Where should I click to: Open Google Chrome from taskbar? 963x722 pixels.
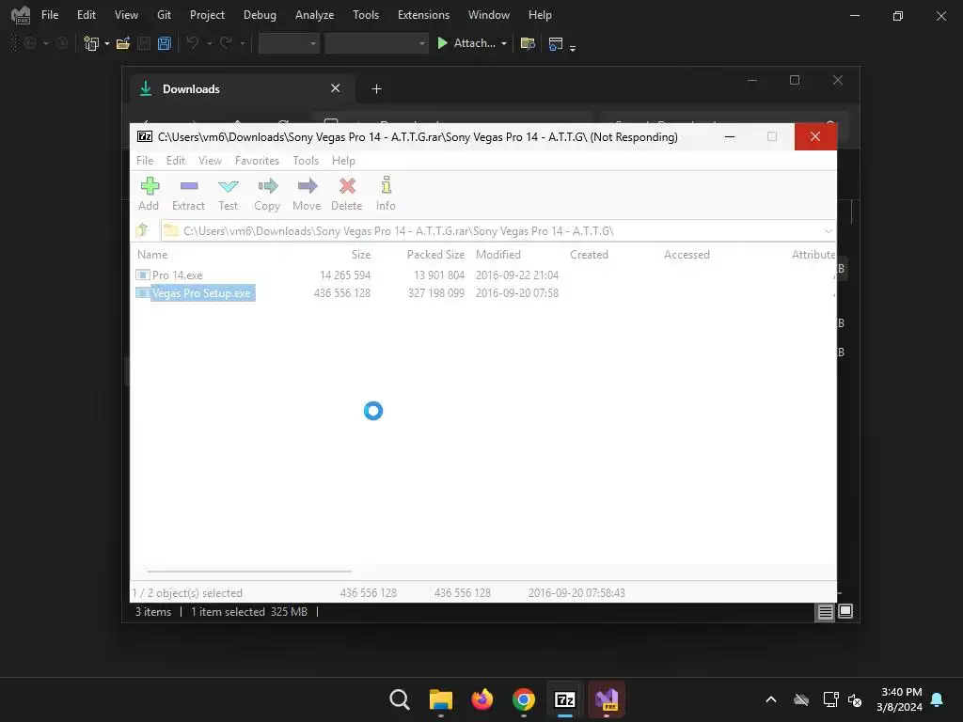523,699
